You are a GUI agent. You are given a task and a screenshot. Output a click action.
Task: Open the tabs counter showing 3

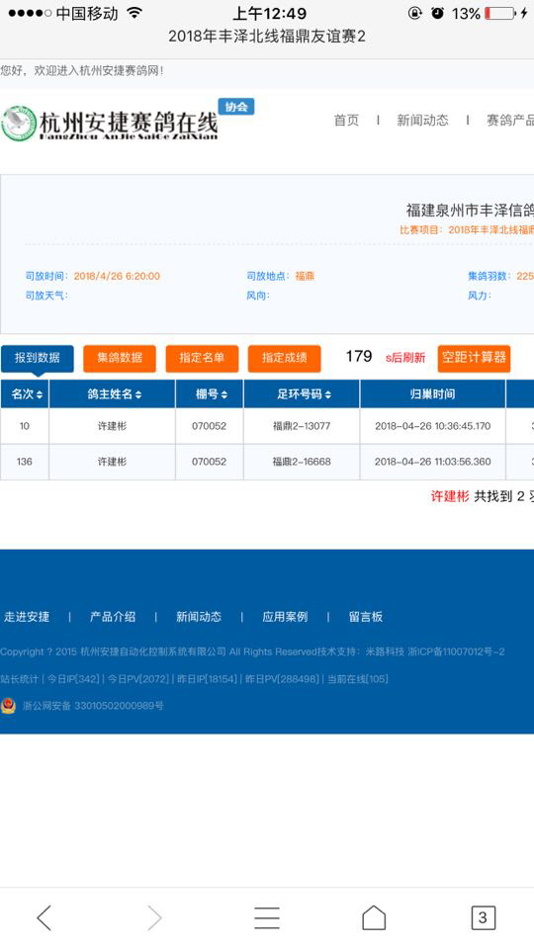pos(483,917)
